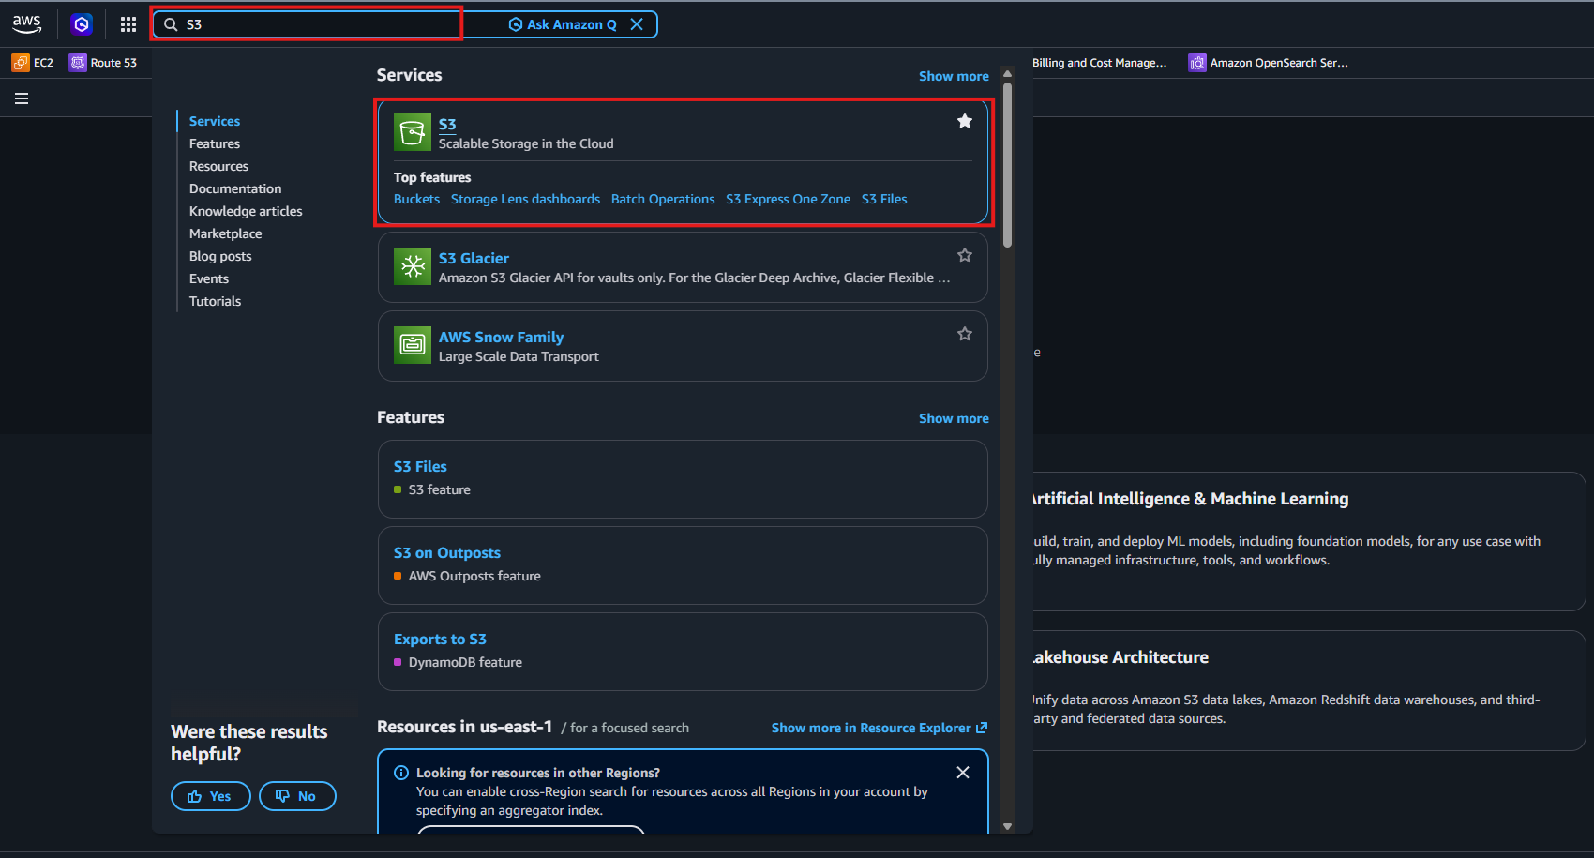
Task: Open the AWS Snow Family icon
Action: tap(413, 345)
